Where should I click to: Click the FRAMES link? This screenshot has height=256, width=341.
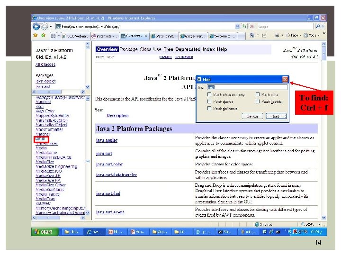(165, 57)
